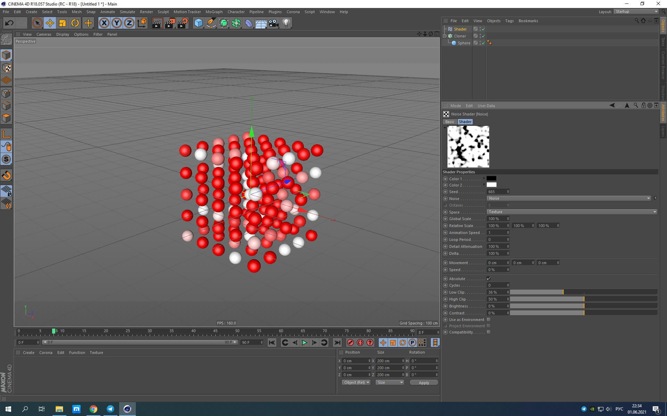This screenshot has width=667, height=416.
Task: Click the Camera object icon
Action: [274, 23]
